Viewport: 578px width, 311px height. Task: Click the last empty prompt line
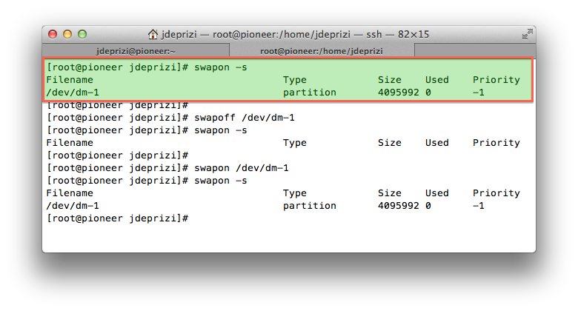pyautogui.click(x=118, y=218)
